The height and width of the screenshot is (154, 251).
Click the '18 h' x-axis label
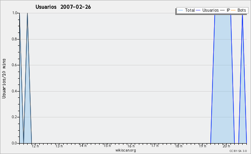pyautogui.click(x=179, y=146)
